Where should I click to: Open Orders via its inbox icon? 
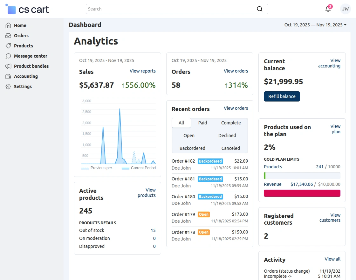[x=8, y=36]
